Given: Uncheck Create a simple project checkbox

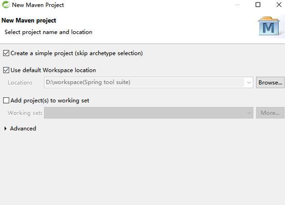Looking at the screenshot, I should pos(6,53).
